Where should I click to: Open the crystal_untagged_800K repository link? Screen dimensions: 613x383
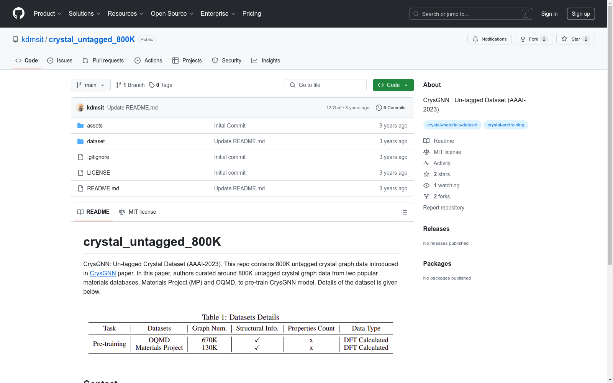(x=92, y=39)
